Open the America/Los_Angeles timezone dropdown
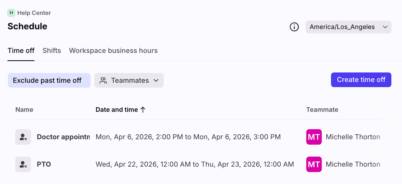402x184 pixels. [342, 27]
